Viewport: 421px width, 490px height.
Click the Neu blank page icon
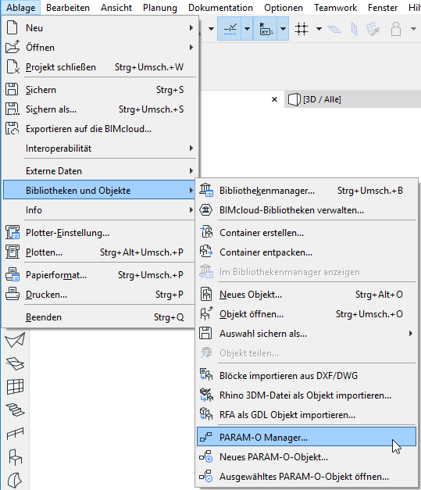point(12,27)
